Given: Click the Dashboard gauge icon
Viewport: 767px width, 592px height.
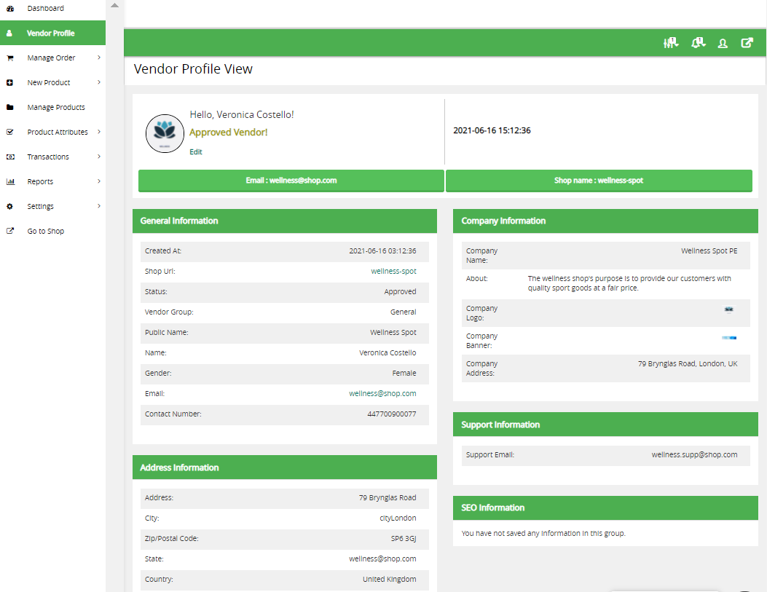Looking at the screenshot, I should [10, 9].
